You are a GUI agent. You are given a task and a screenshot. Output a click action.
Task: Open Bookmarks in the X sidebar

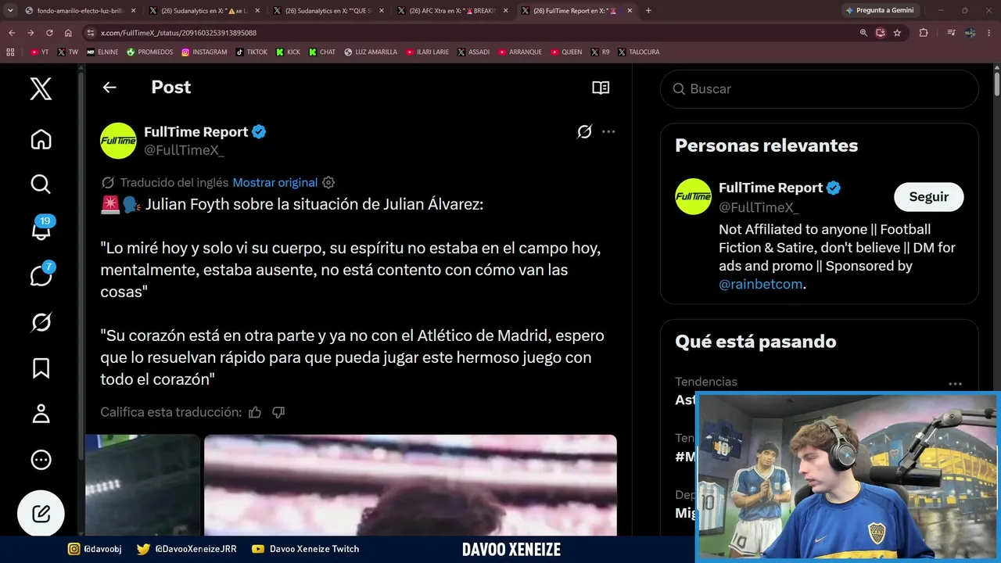point(41,368)
